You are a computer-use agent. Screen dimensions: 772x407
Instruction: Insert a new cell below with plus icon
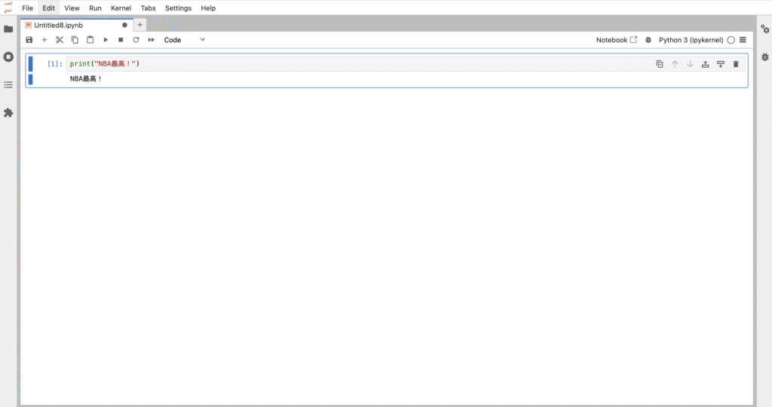point(44,40)
